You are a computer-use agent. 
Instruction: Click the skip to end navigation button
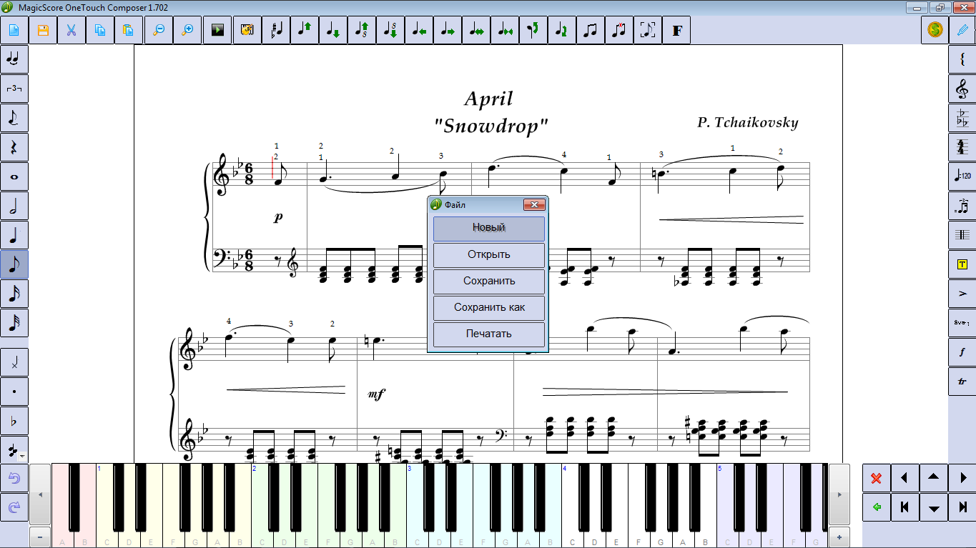coord(962,507)
